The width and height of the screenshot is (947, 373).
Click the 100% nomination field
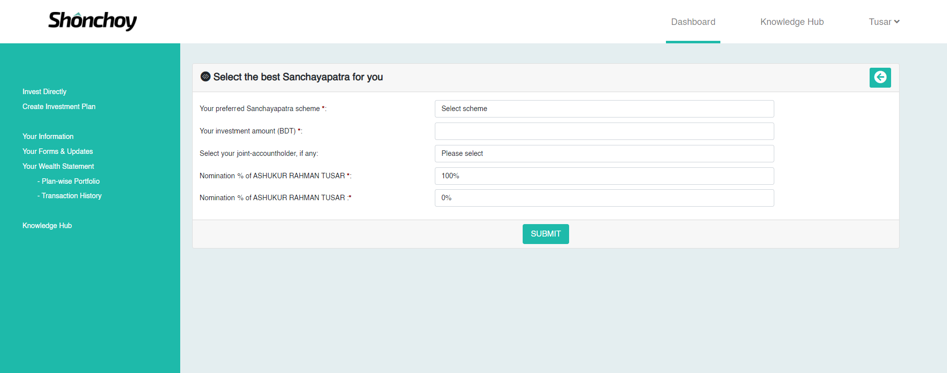(x=604, y=176)
